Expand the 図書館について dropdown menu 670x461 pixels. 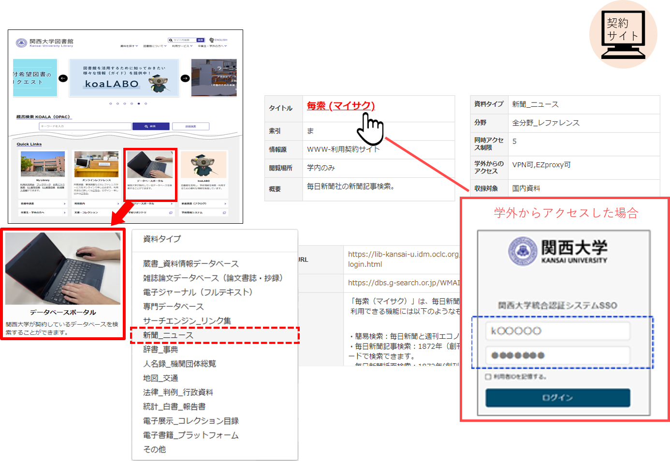tap(155, 46)
